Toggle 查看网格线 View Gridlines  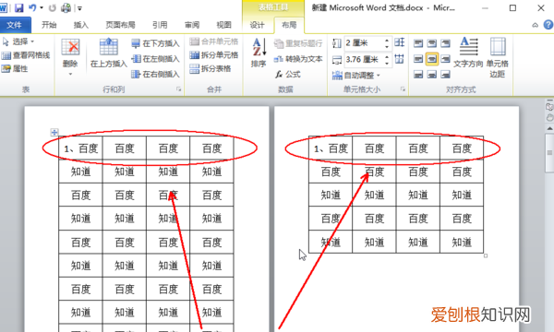pyautogui.click(x=26, y=55)
